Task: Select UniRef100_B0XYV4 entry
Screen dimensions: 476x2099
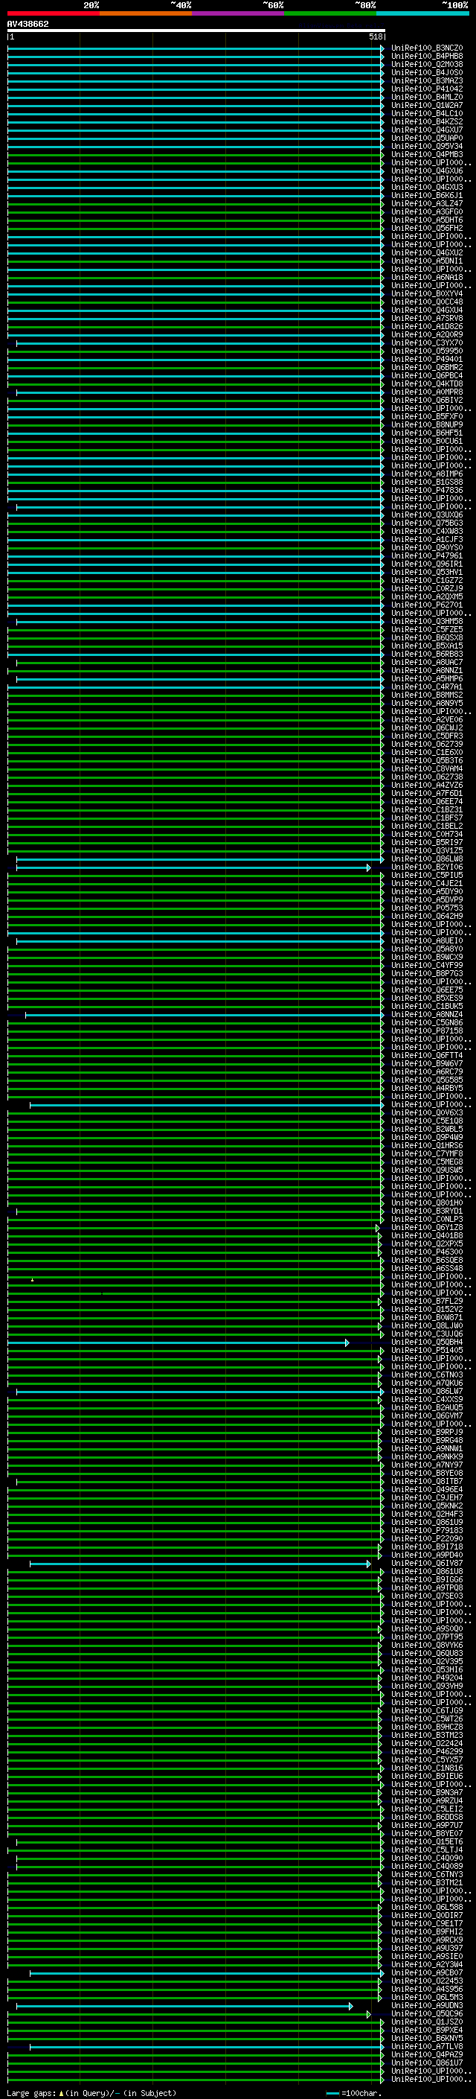Action: (x=427, y=293)
